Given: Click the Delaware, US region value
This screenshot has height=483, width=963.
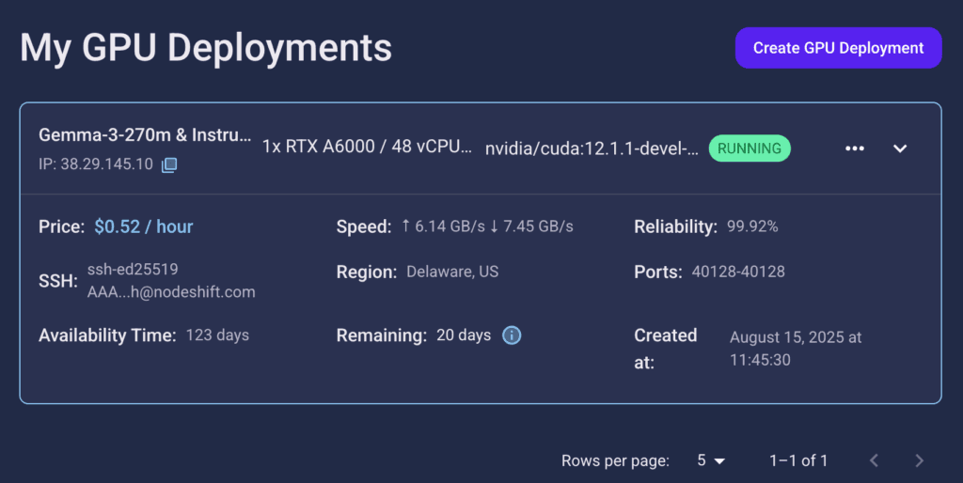Looking at the screenshot, I should (x=452, y=272).
